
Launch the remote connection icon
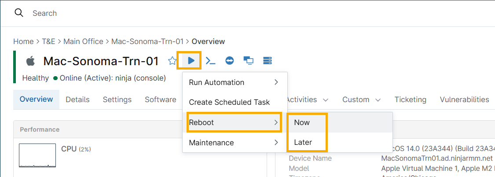click(230, 61)
